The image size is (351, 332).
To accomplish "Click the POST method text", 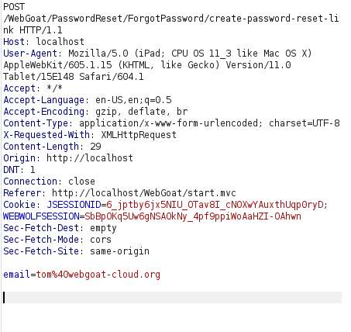I will click(x=14, y=7).
